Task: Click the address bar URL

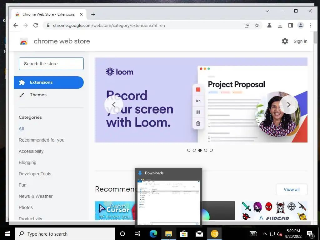Action: tap(109, 25)
